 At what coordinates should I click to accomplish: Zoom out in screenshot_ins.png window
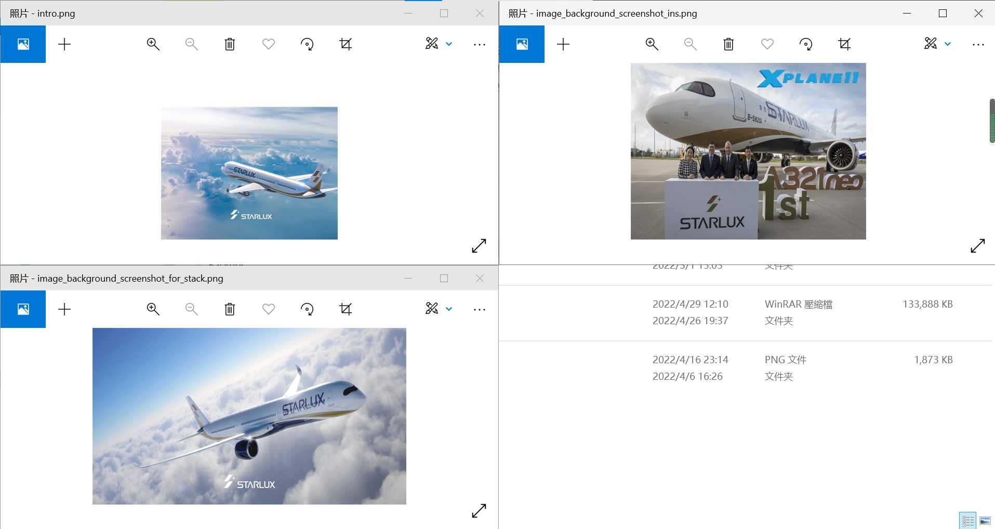tap(690, 44)
